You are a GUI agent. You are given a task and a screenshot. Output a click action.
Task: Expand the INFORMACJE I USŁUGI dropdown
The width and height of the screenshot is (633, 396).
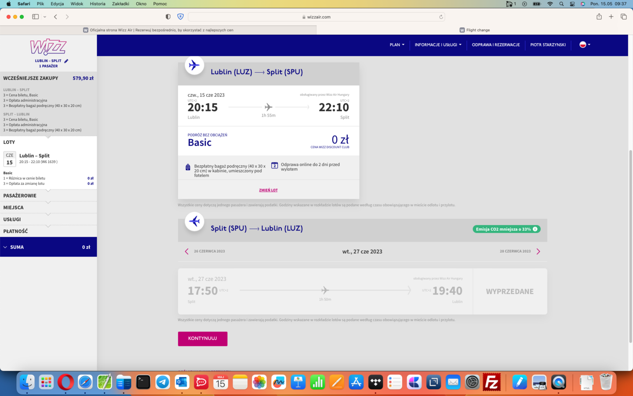(x=438, y=45)
